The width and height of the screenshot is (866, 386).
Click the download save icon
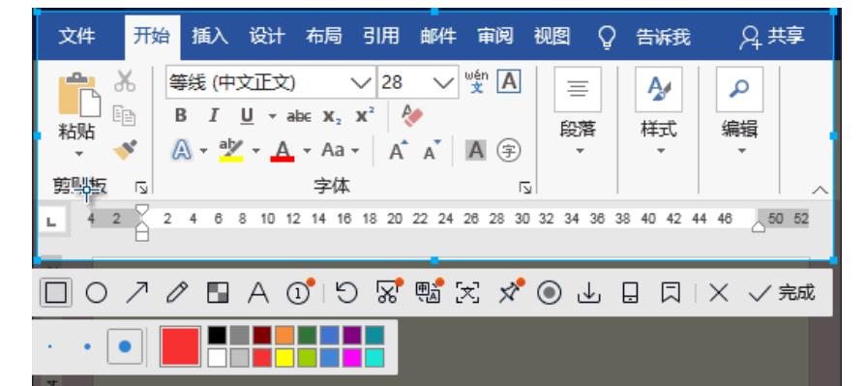point(588,293)
